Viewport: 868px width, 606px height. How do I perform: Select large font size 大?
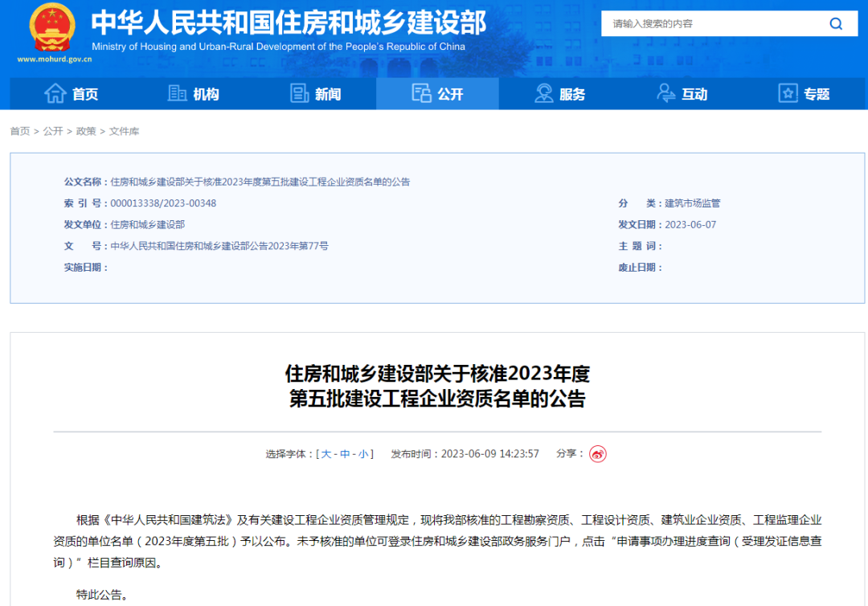[x=326, y=454]
